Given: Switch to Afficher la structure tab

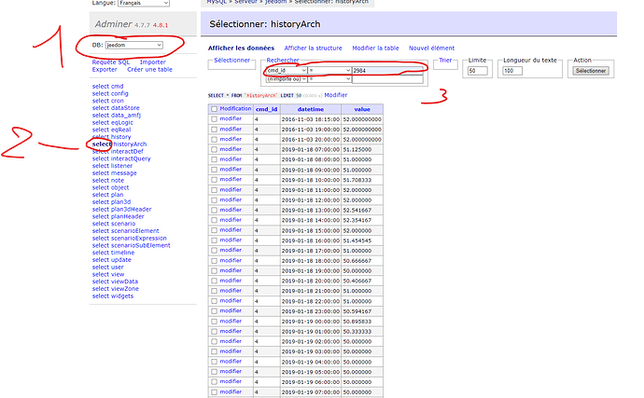Looking at the screenshot, I should pyautogui.click(x=313, y=48).
